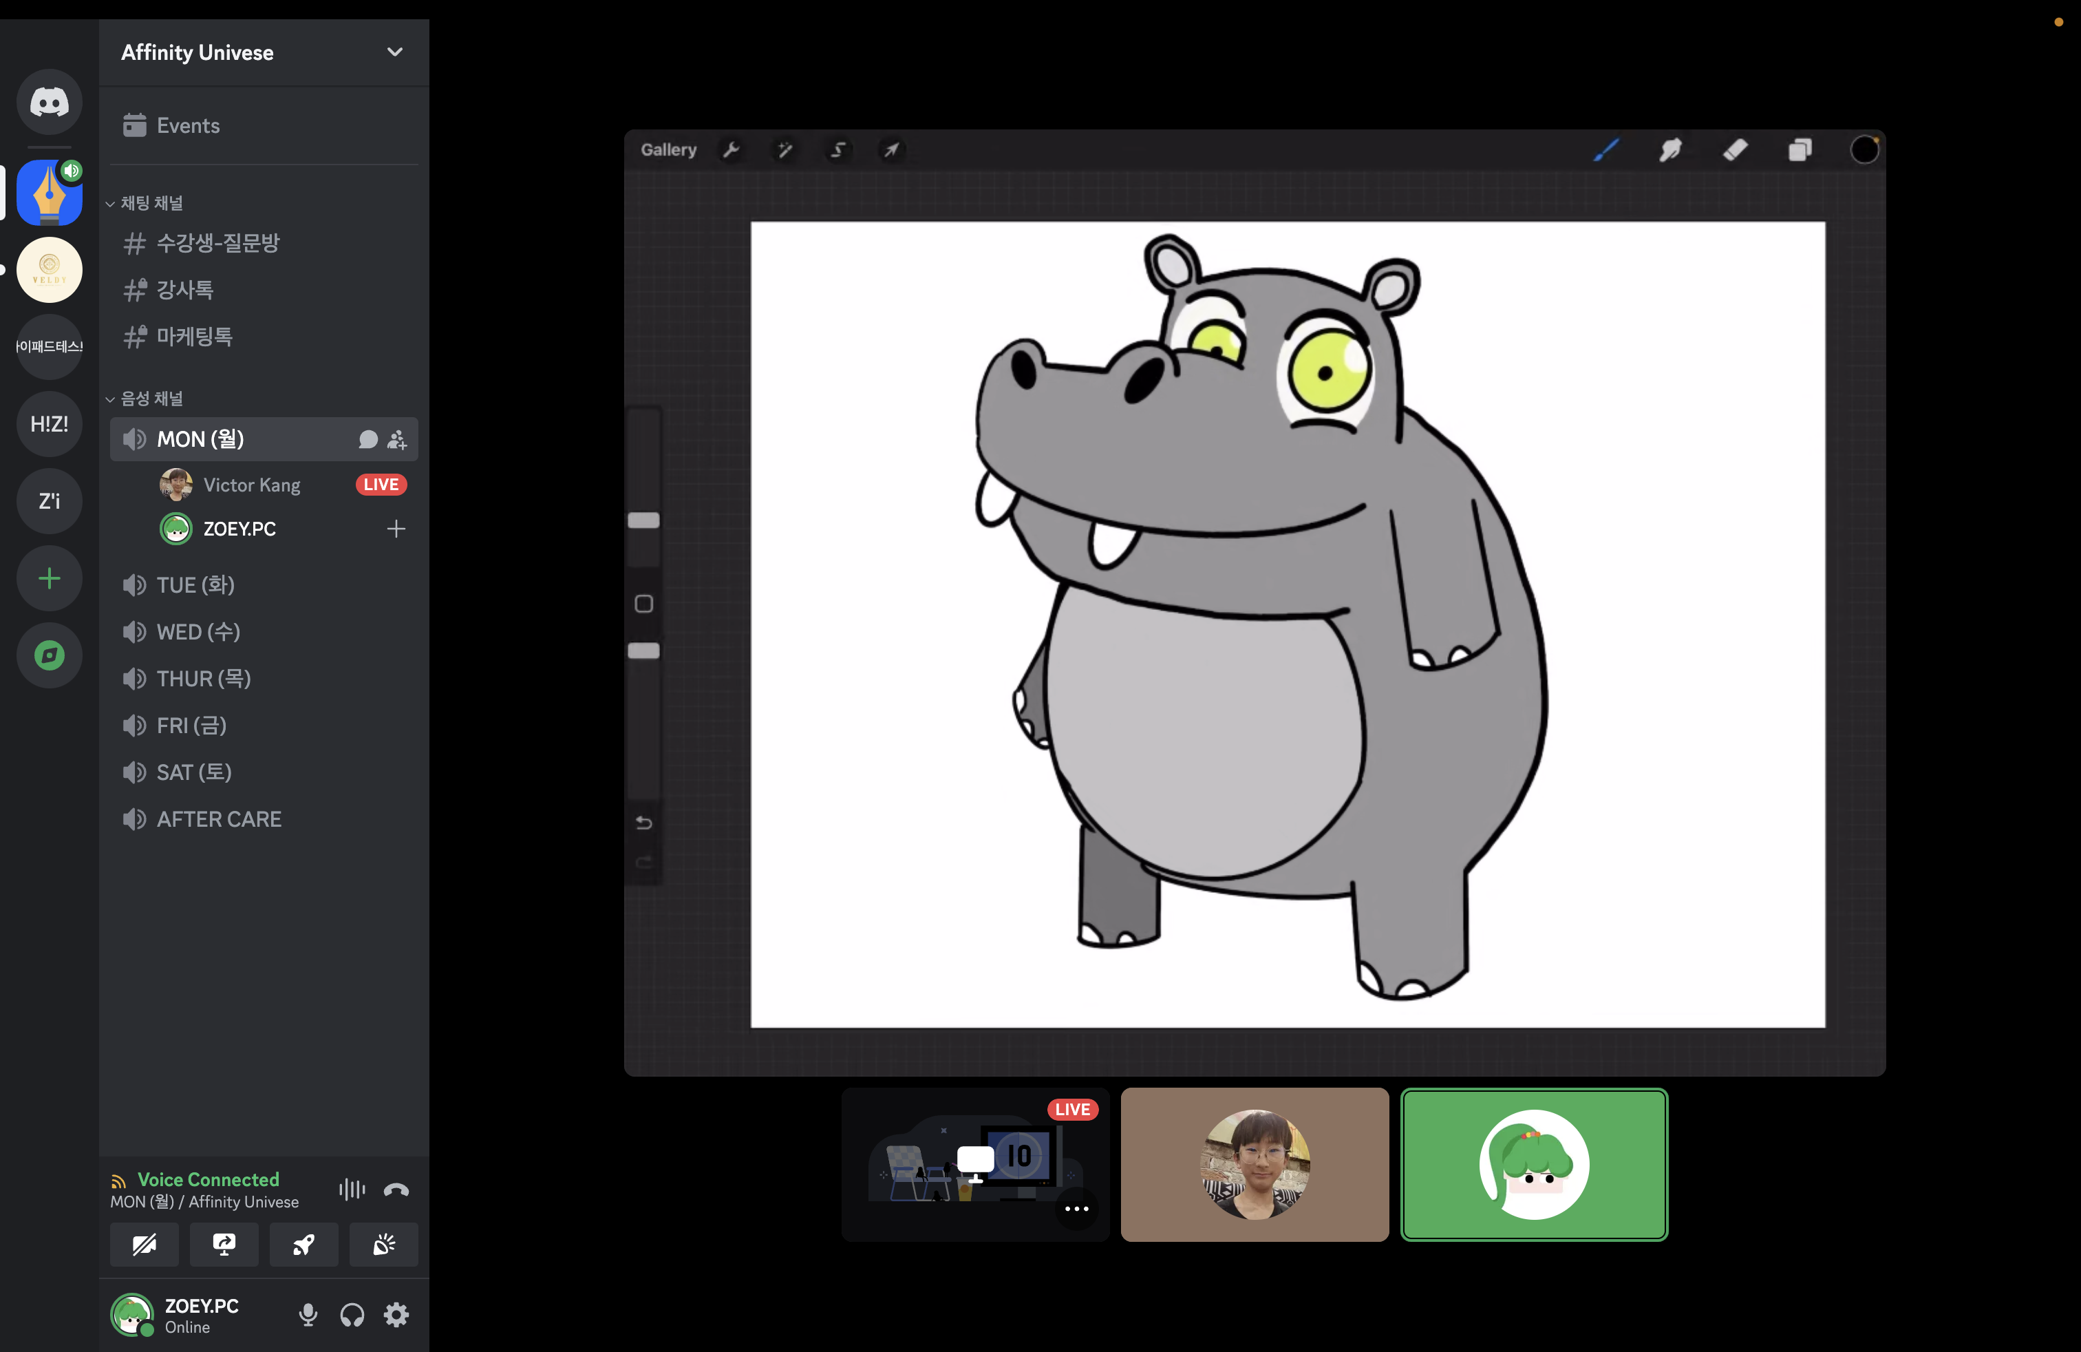Open Affinity Univese server dropdown
The width and height of the screenshot is (2081, 1352).
(394, 52)
